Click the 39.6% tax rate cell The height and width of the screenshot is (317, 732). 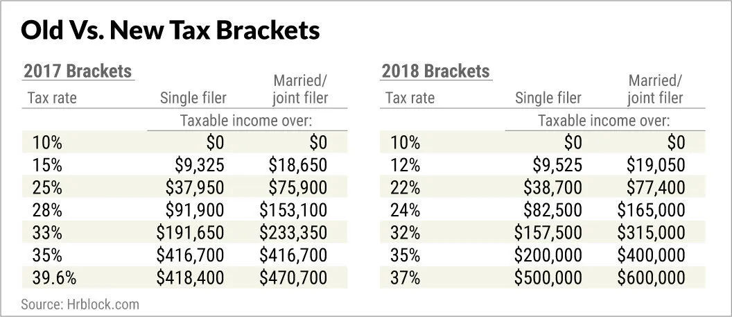[x=53, y=278]
